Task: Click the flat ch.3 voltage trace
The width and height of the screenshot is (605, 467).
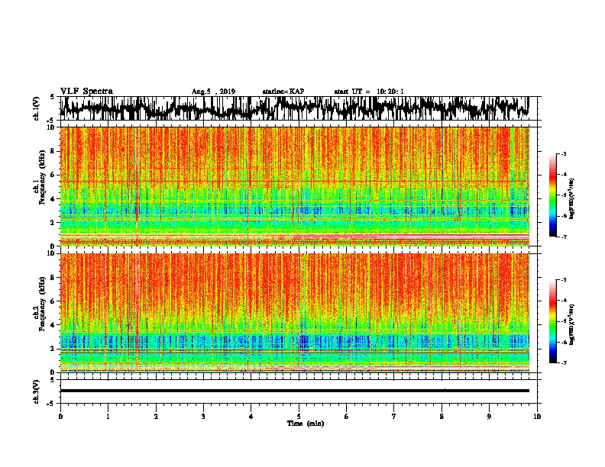Action: pos(295,391)
